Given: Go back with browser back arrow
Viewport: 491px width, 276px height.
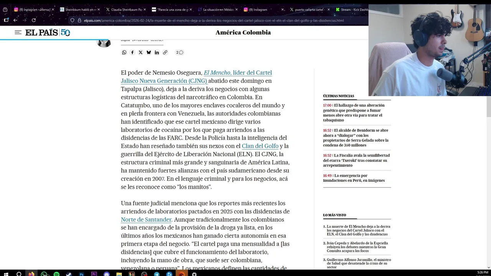Looking at the screenshot, I should 15,20.
